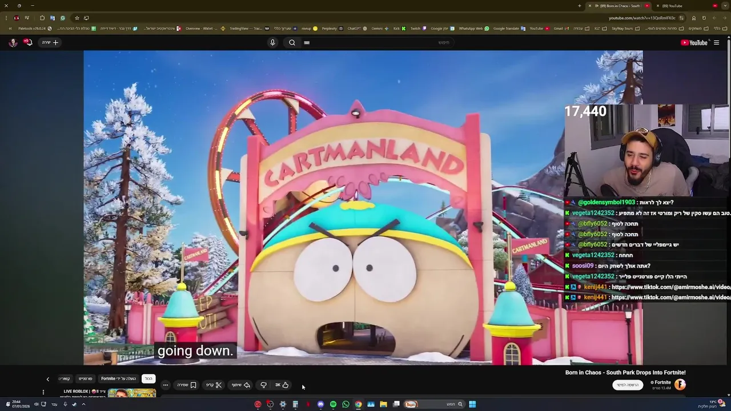
Task: Dislike the video
Action: 263,385
